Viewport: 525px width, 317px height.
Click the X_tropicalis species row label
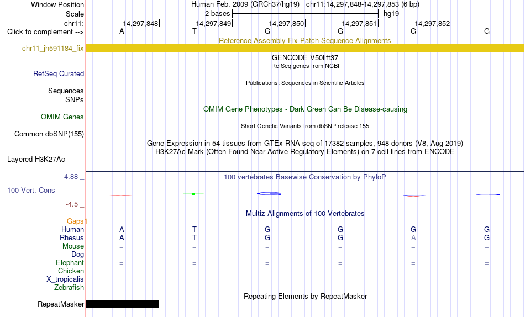pyautogui.click(x=65, y=279)
